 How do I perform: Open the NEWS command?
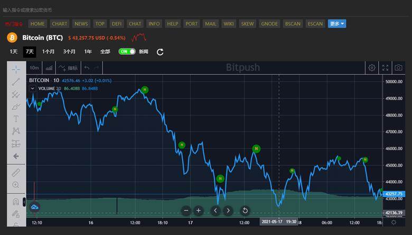pos(81,24)
